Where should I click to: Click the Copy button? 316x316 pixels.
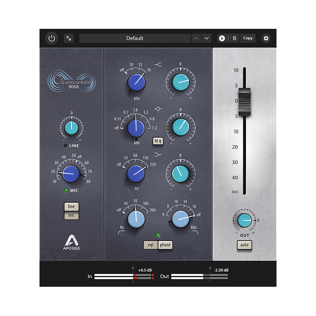248,38
